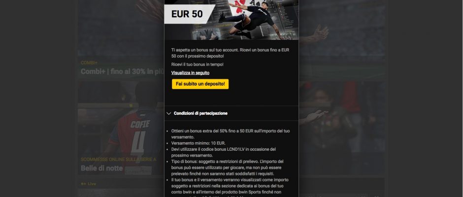
Task: Click the Versamento minimo: 10 EUR bullet
Action: (198, 143)
